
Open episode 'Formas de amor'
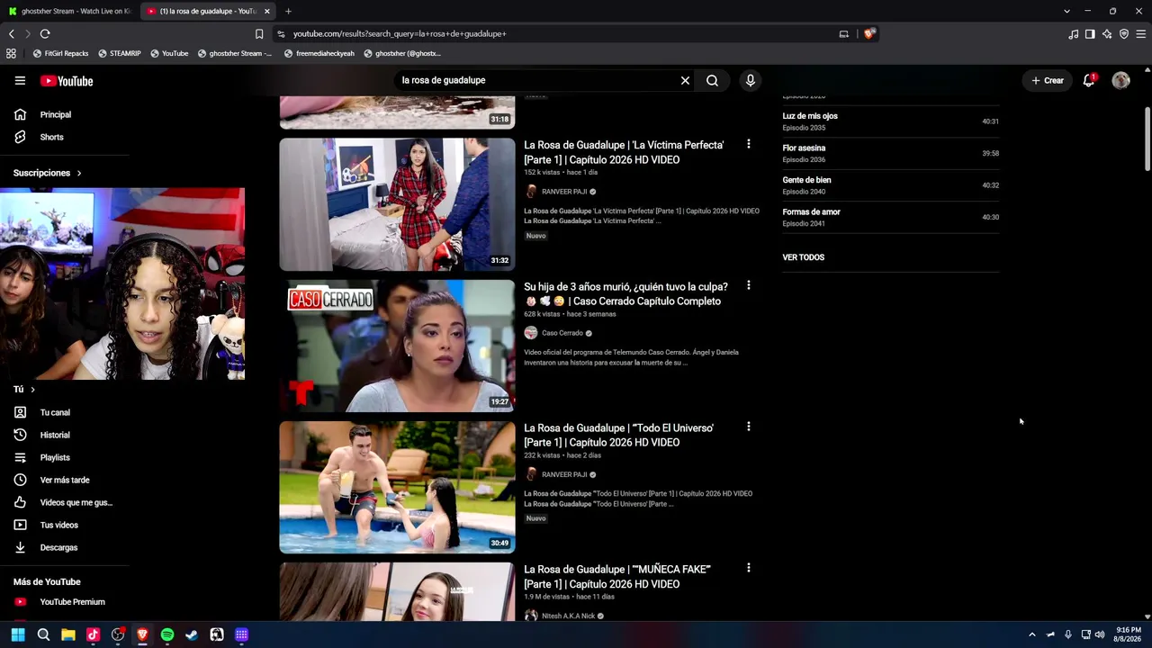point(811,211)
